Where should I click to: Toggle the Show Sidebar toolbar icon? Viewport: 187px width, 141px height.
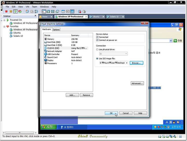tap(44, 12)
